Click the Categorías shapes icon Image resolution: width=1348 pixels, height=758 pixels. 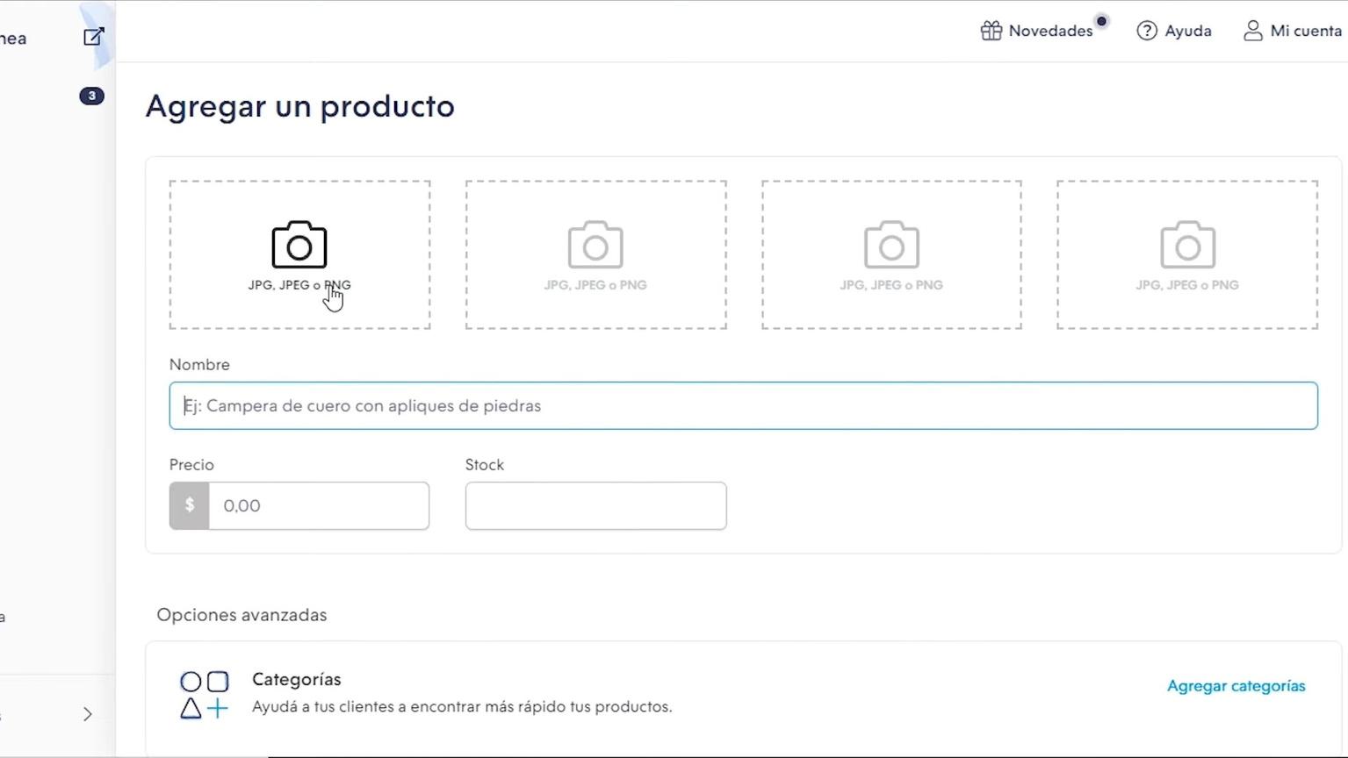[204, 694]
